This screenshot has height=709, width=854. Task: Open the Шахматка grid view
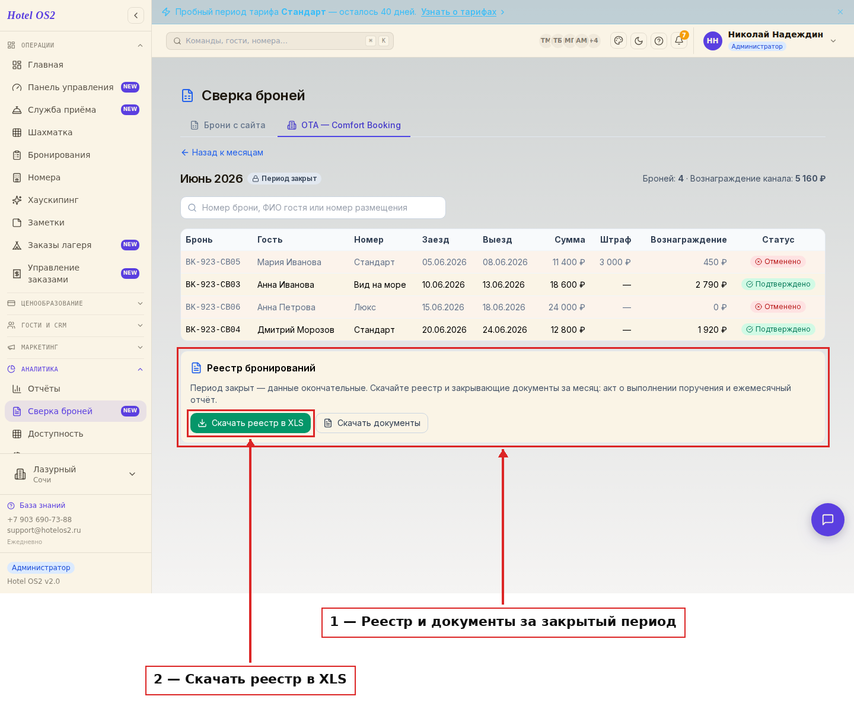pos(75,132)
